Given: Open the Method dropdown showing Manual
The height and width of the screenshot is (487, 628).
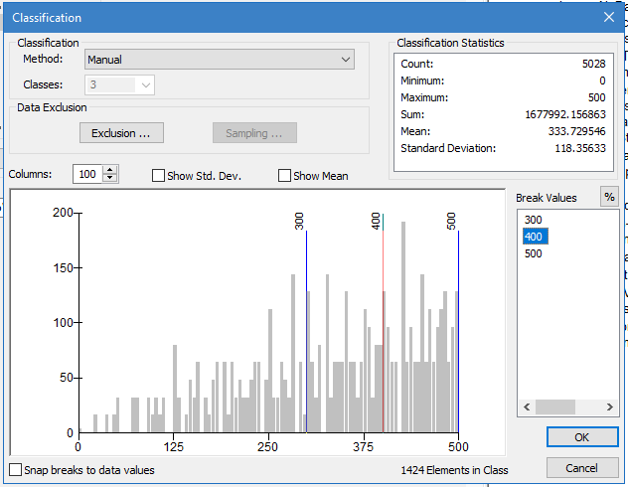Looking at the screenshot, I should [219, 60].
